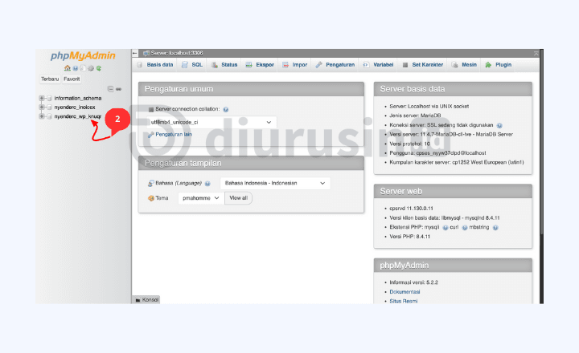Click the green reload navigation icon
This screenshot has height=353, width=579.
[x=99, y=68]
